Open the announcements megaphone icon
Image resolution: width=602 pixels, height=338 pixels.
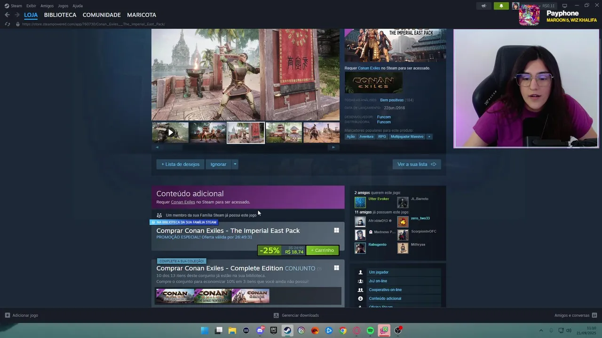[x=483, y=6]
